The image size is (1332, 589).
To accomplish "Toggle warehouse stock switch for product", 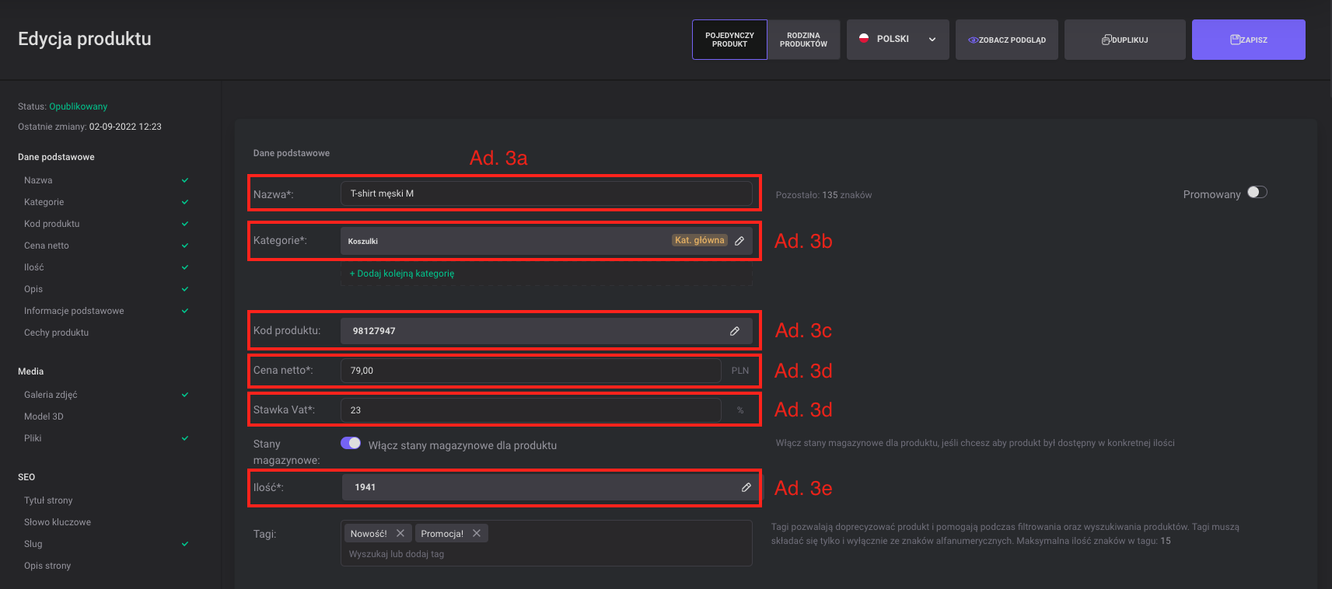I will coord(351,443).
